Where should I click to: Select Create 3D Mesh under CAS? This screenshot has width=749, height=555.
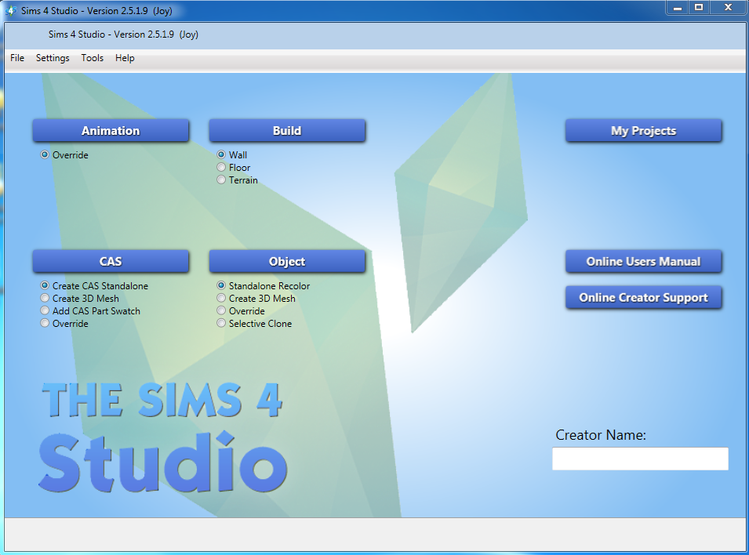(x=45, y=298)
